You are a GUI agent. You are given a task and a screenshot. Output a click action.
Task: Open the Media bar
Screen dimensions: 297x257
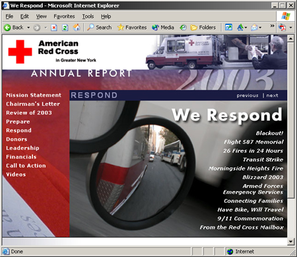pos(163,28)
